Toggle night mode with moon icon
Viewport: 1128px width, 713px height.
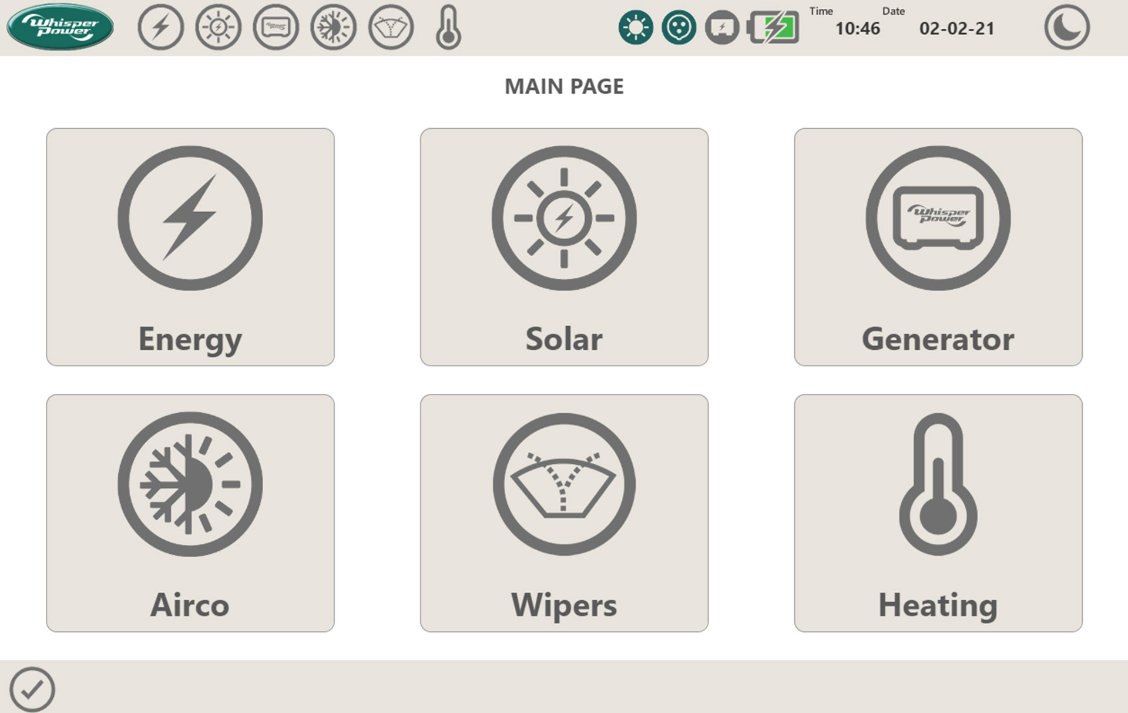pyautogui.click(x=1067, y=27)
